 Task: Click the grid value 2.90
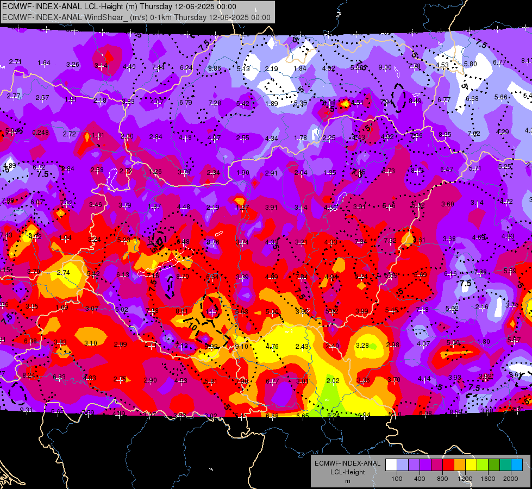click(x=151, y=380)
